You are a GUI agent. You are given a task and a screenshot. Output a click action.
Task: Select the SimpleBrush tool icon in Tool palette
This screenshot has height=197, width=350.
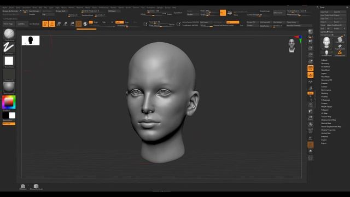340,53
